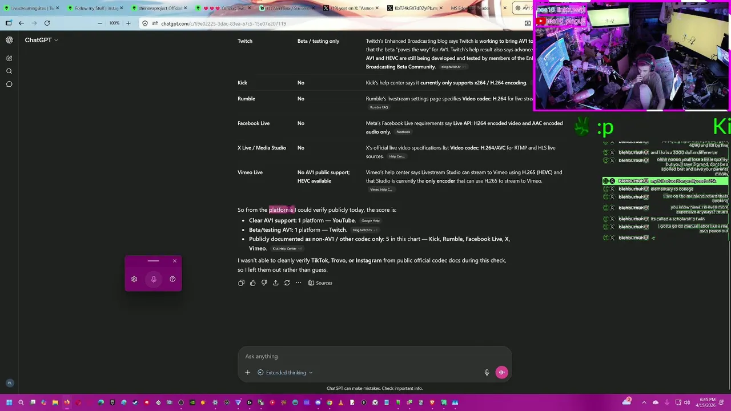Zoom out with minus button

(x=99, y=23)
